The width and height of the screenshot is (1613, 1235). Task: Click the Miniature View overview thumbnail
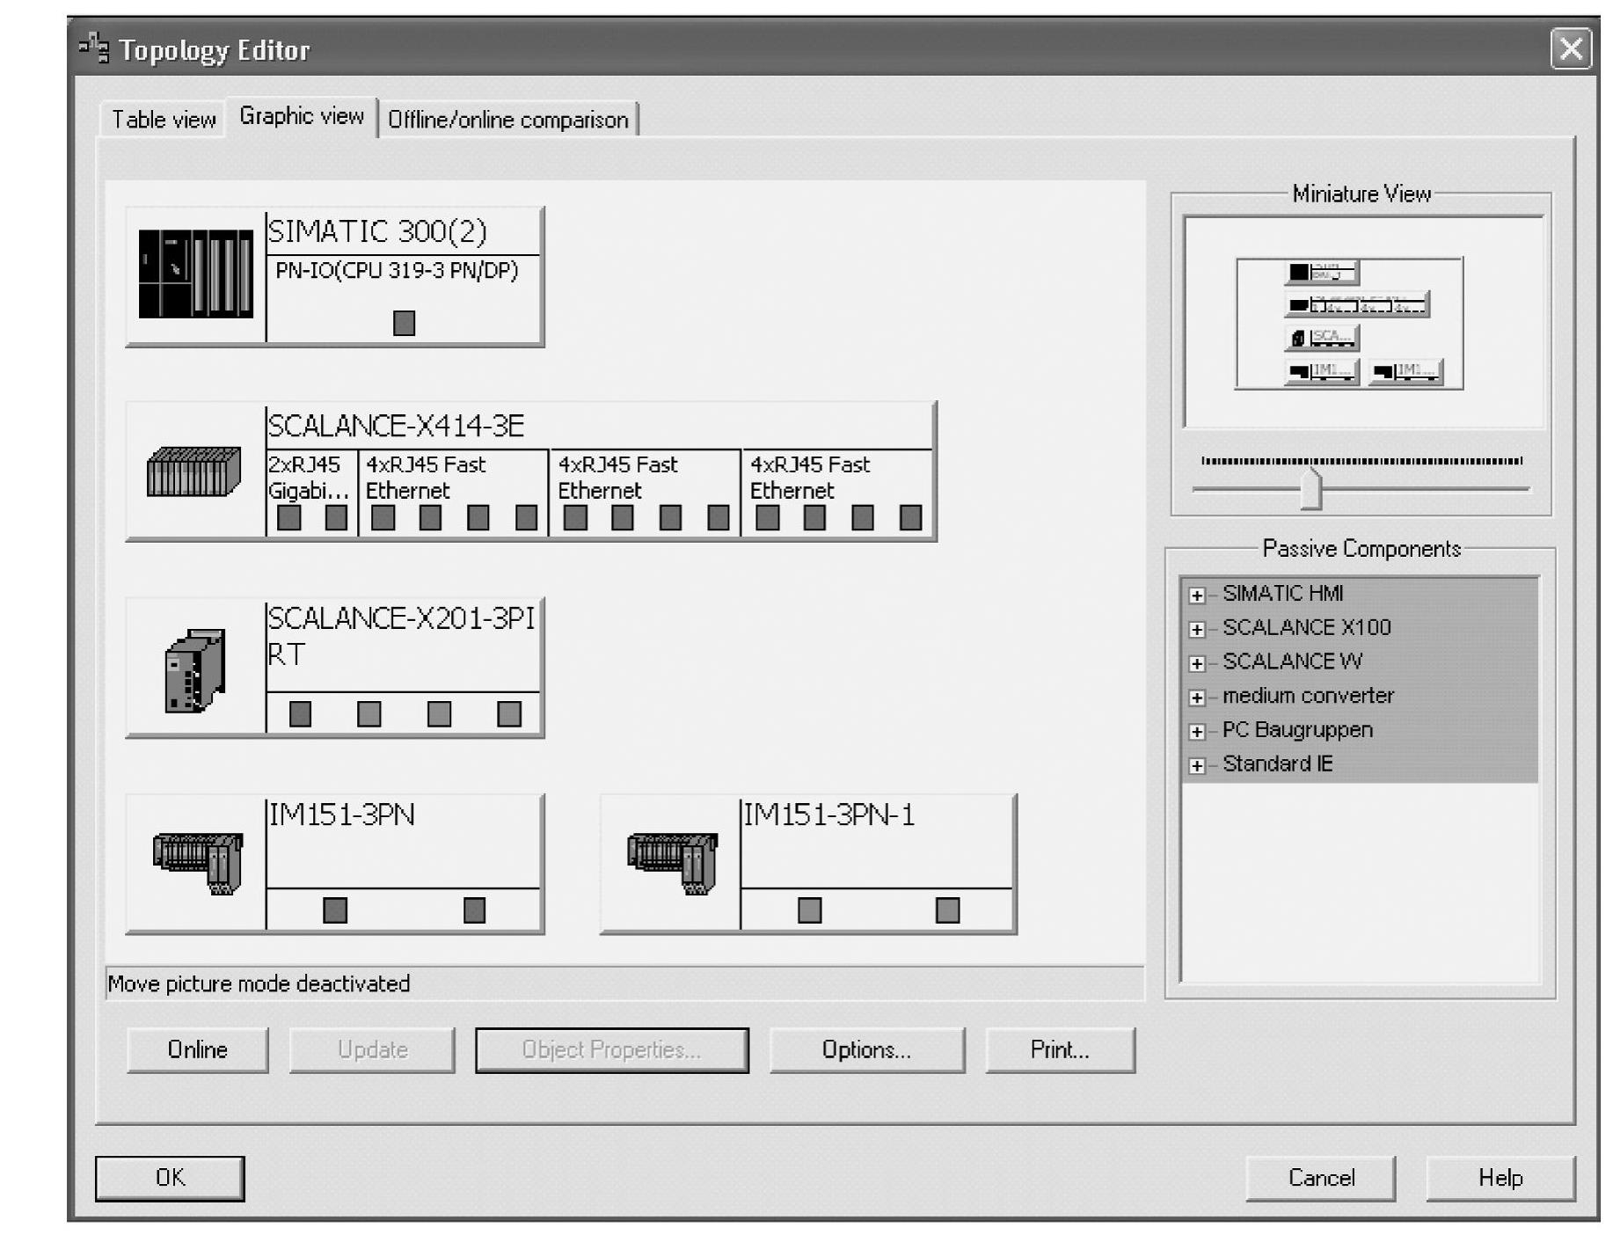1349,323
